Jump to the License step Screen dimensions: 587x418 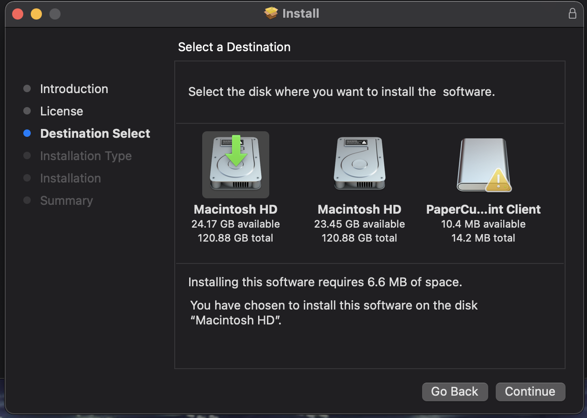point(61,111)
